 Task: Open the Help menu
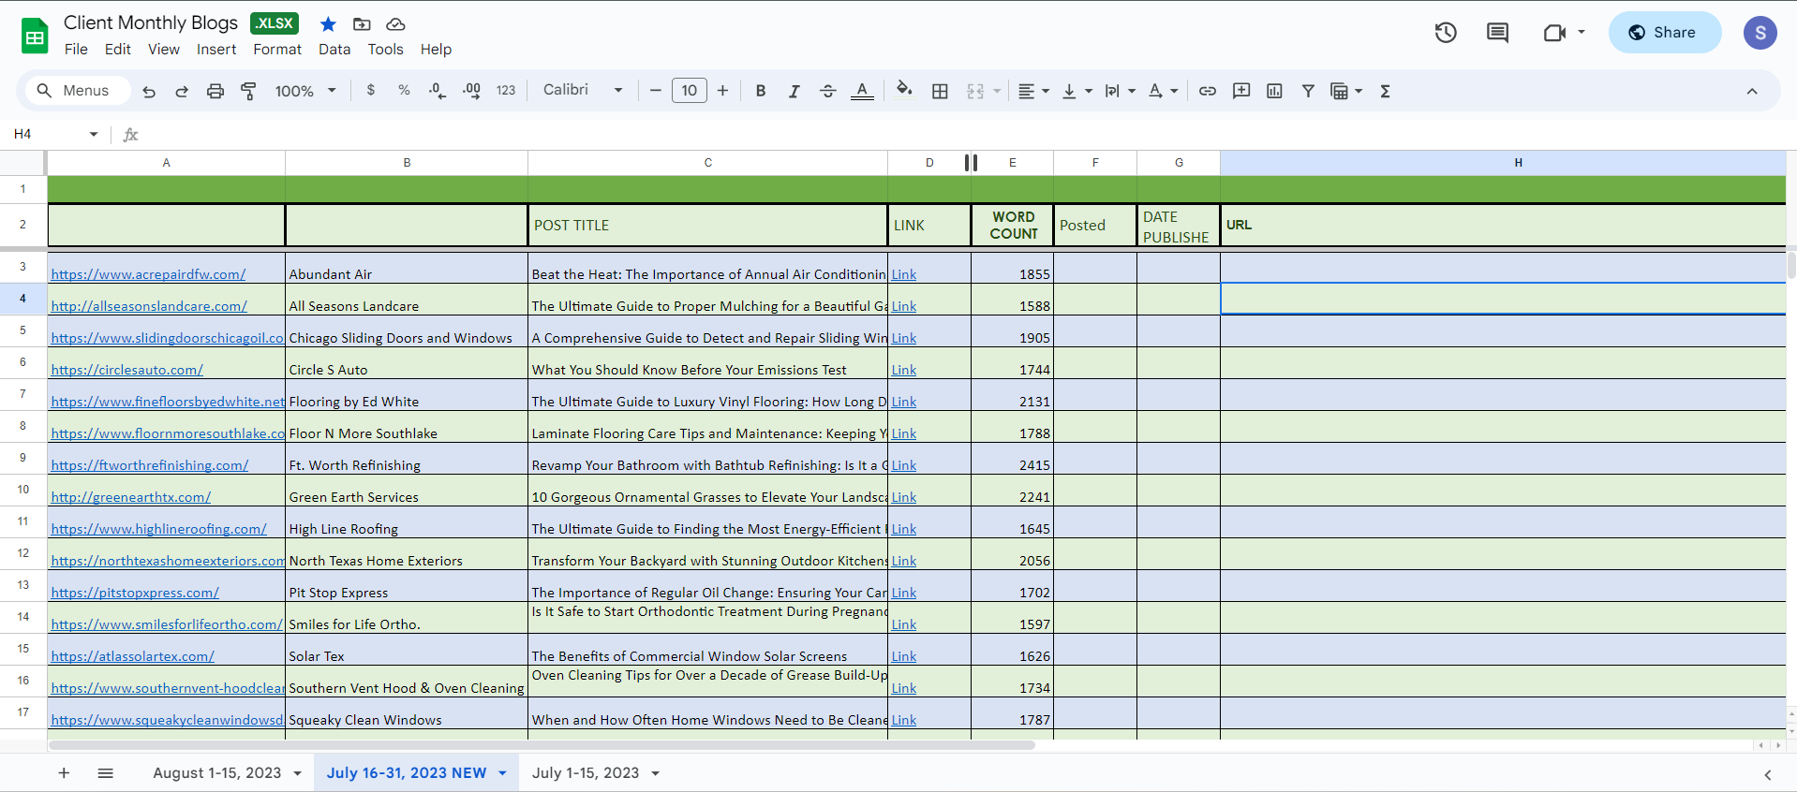pos(436,50)
